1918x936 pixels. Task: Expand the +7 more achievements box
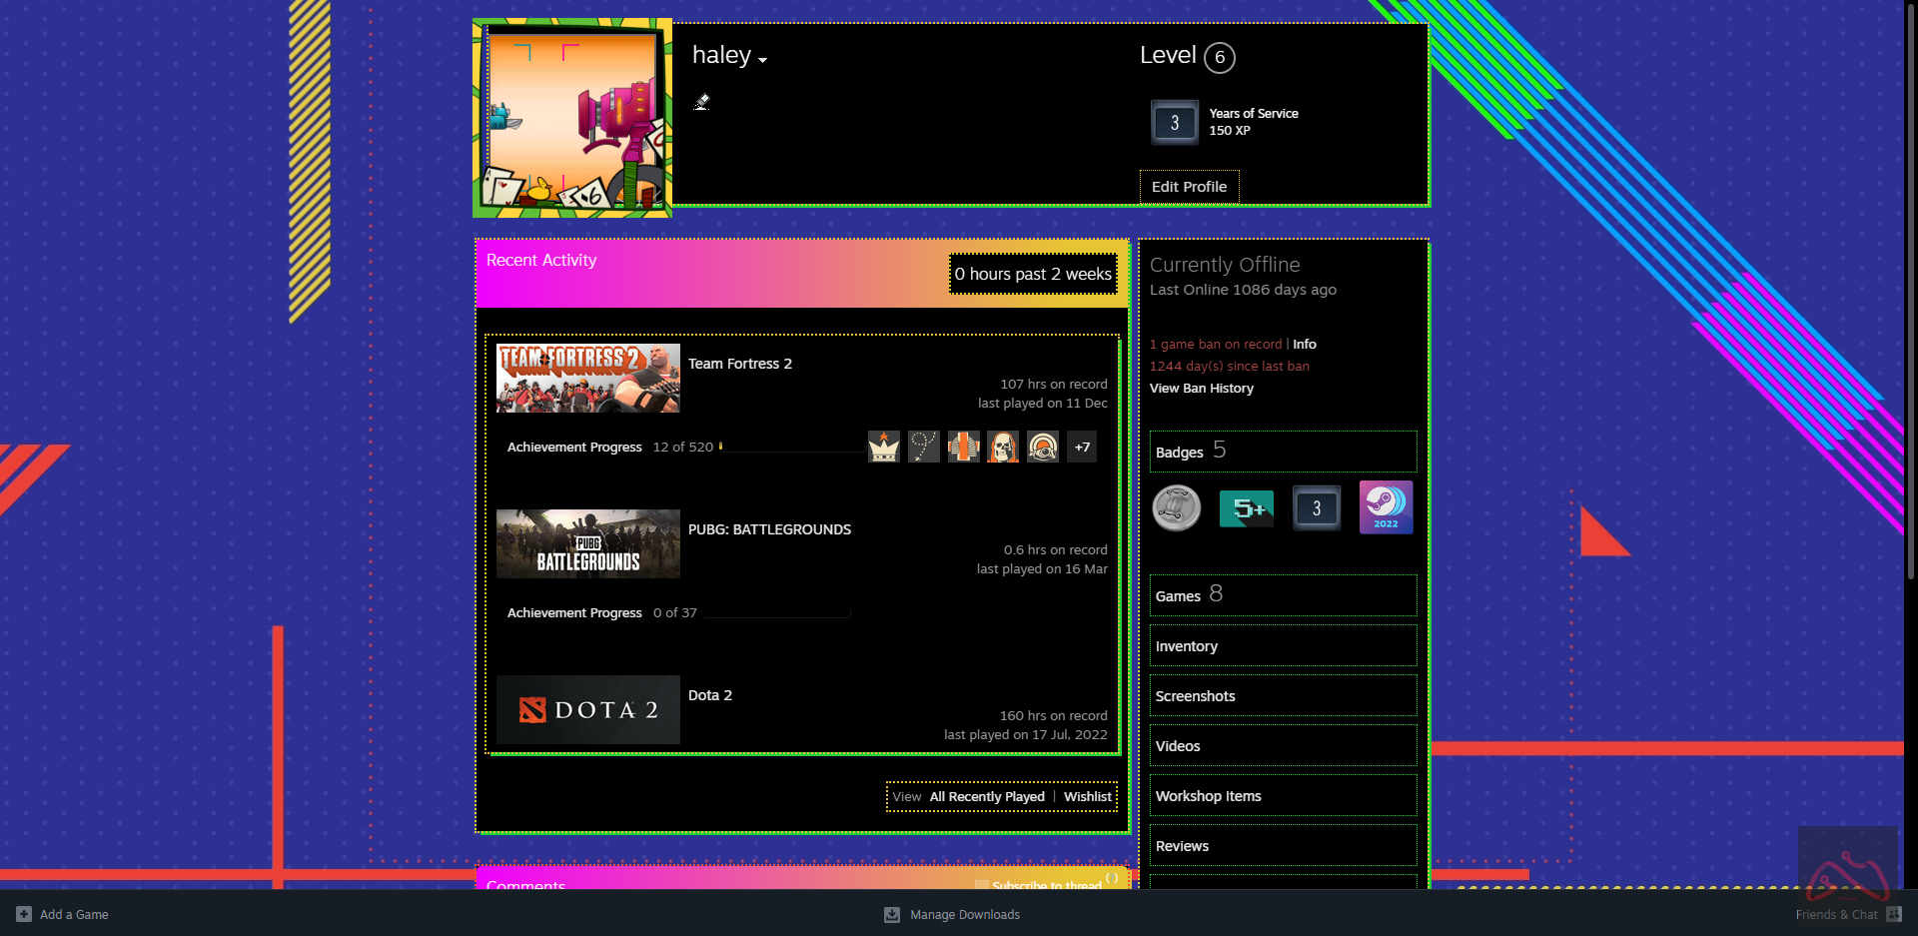(x=1082, y=447)
